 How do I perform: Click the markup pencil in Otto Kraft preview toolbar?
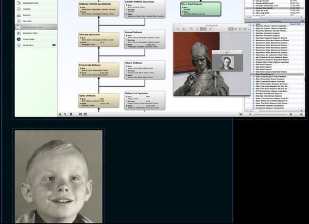pyautogui.click(x=210, y=29)
